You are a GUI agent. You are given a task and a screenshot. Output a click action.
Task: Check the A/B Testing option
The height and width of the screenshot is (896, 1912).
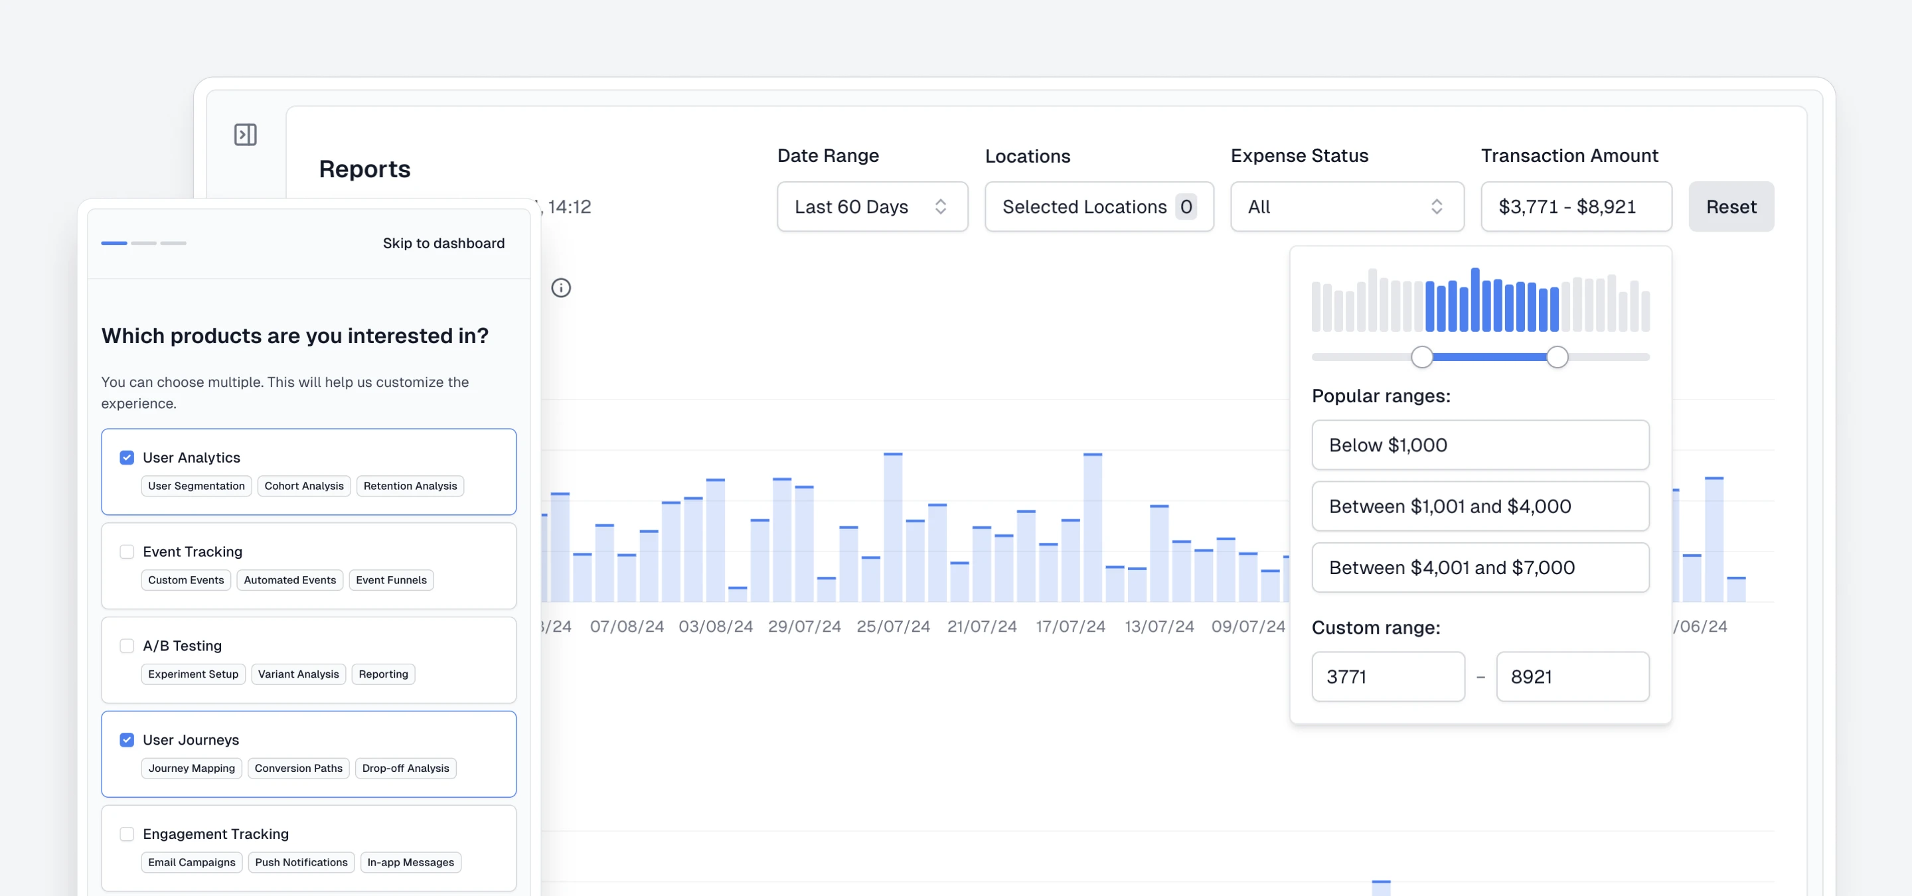tap(126, 645)
